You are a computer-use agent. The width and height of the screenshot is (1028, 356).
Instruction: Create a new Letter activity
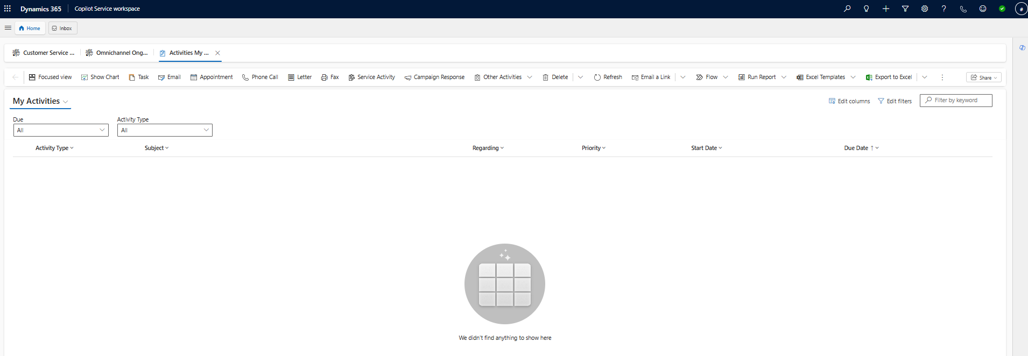[300, 77]
